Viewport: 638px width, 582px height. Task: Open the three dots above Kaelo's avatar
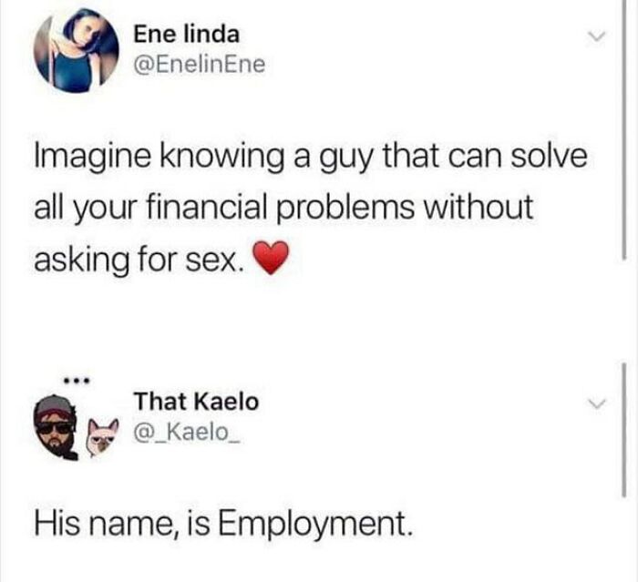tap(73, 382)
